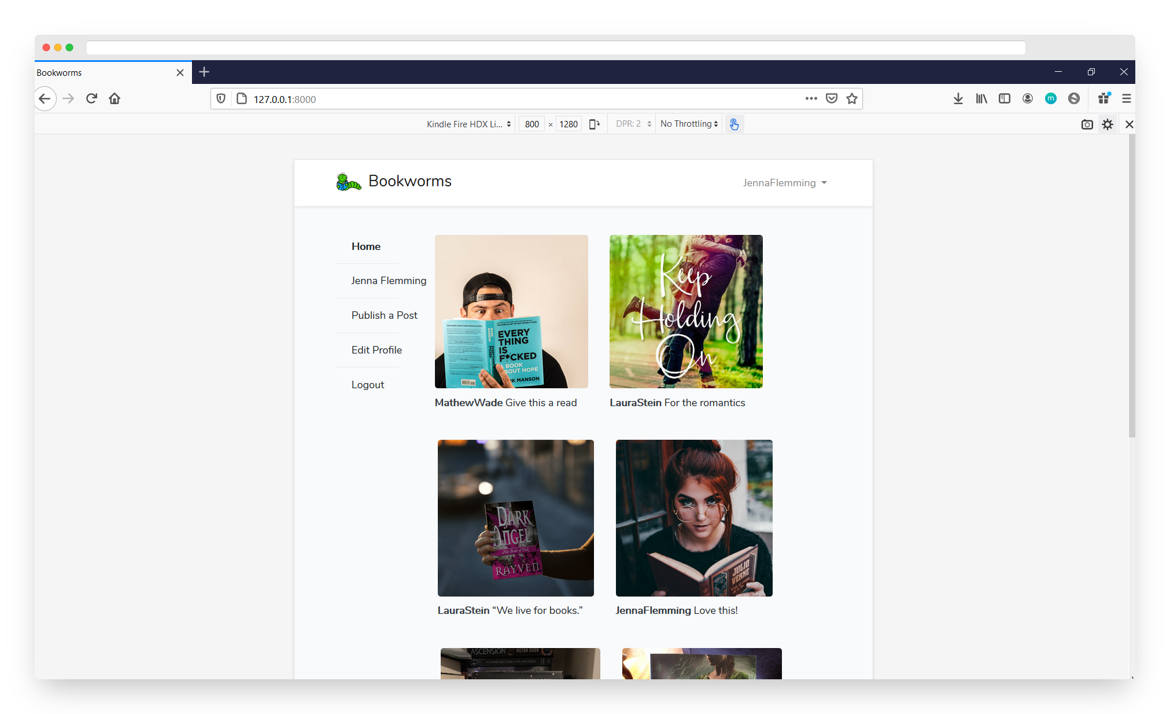Select Publish a Post in the sidebar
The width and height of the screenshot is (1170, 714).
[384, 315]
